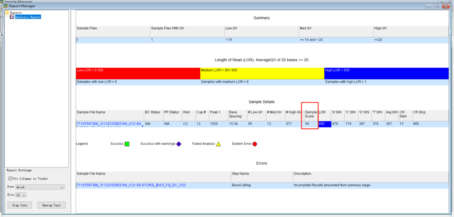This screenshot has width=454, height=217.
Task: Click the Peak 1 value 1935
Action: (x=214, y=124)
